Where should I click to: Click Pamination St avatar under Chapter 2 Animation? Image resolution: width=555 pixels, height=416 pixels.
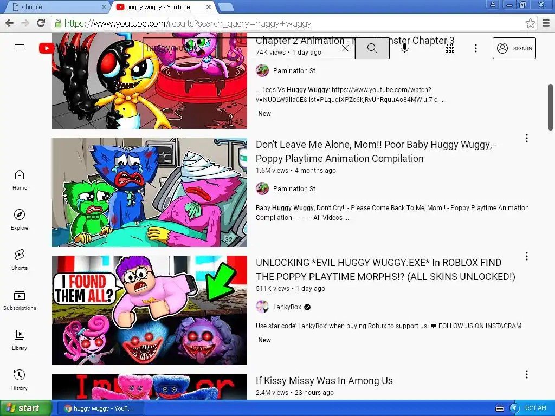[x=262, y=70]
